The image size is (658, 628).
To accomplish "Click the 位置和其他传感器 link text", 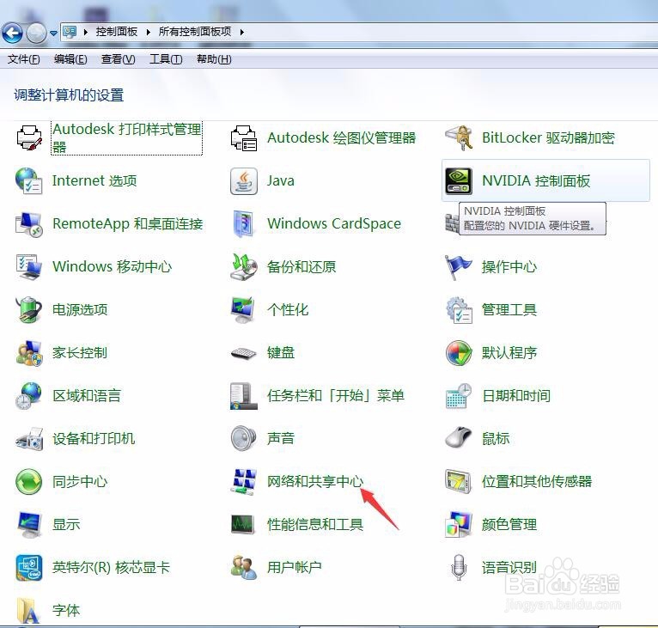I will pos(537,481).
